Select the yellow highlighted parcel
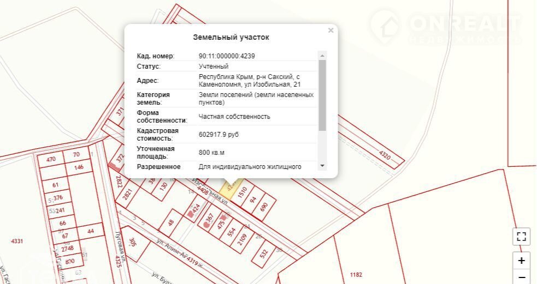Image resolution: width=537 pixels, height=284 pixels. point(229,189)
